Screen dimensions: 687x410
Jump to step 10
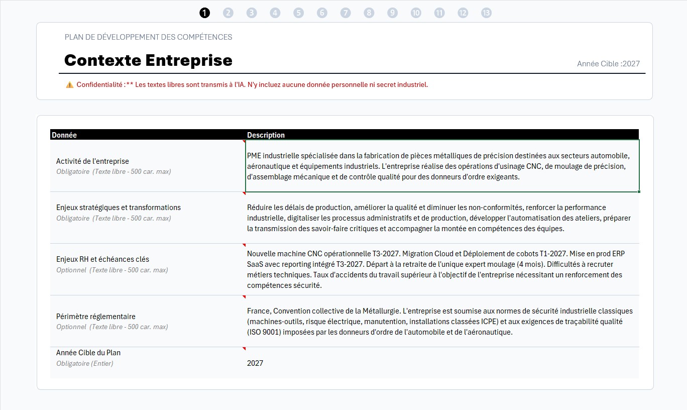pyautogui.click(x=416, y=13)
